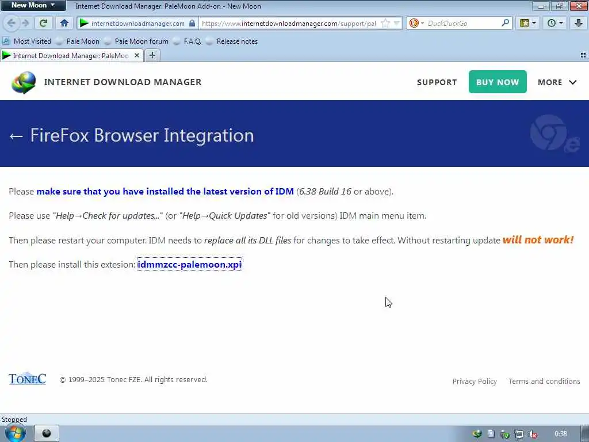Open the address bar history dropdown arrow
This screenshot has height=442, width=589.
(396, 23)
